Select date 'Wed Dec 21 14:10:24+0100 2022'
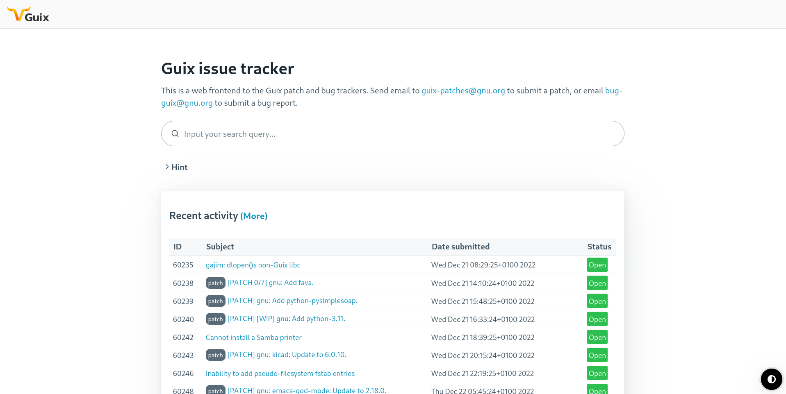 [483, 283]
